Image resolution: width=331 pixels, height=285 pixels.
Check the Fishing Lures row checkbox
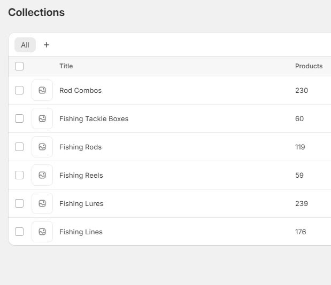pos(19,203)
